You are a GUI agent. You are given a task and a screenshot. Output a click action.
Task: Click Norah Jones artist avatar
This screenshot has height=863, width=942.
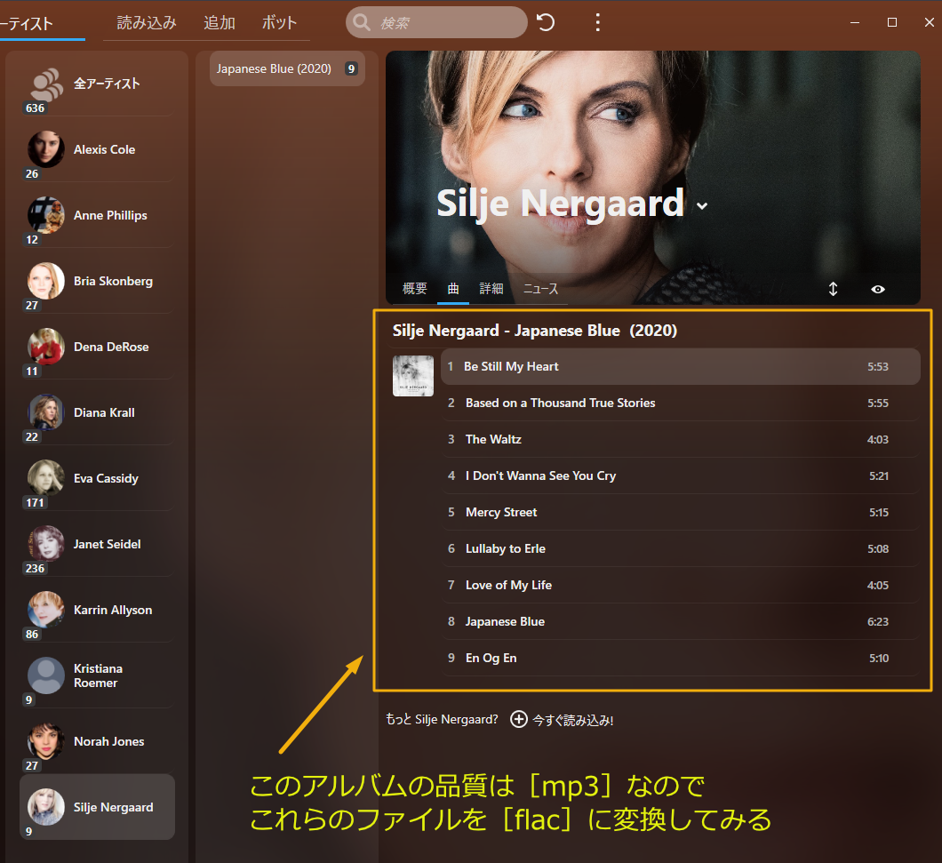tap(46, 741)
